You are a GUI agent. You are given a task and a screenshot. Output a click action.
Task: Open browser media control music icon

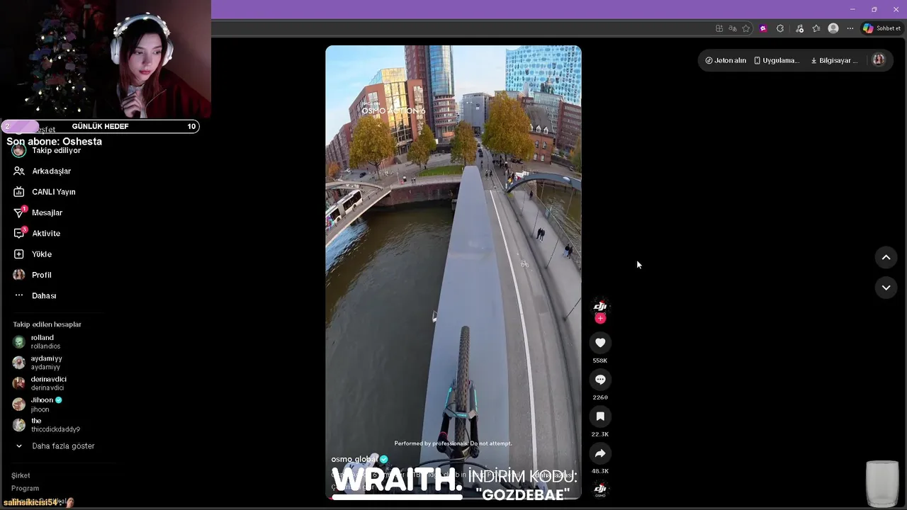tap(799, 28)
